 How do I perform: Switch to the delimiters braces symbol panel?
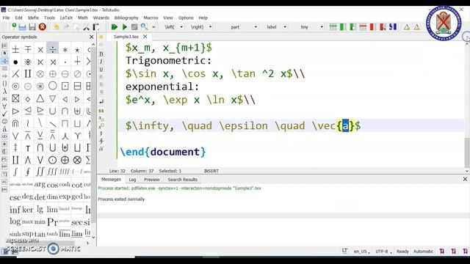[x=4, y=84]
